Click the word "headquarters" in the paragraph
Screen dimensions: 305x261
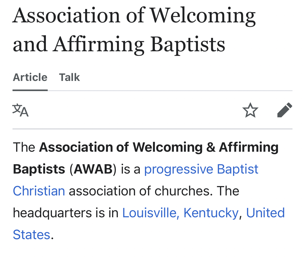pos(51,213)
